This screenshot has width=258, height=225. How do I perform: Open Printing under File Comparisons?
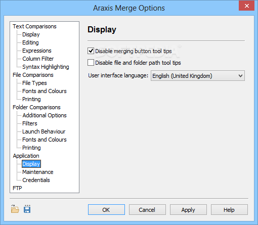click(31, 99)
